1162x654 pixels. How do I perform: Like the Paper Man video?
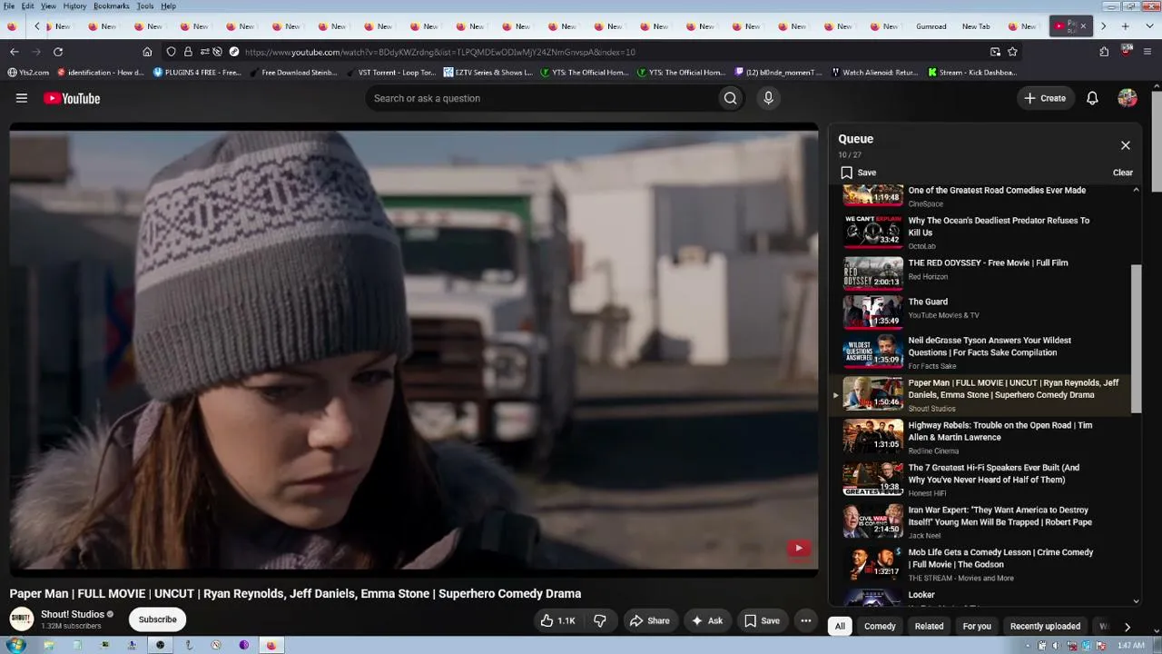(557, 620)
